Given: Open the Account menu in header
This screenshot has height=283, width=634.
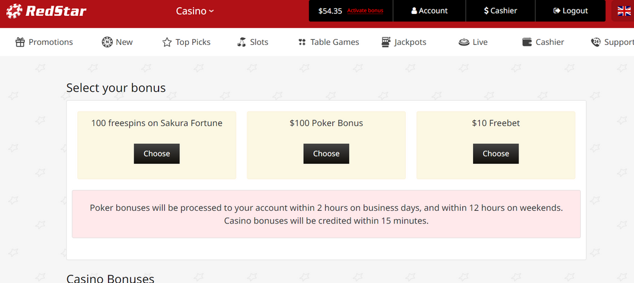Looking at the screenshot, I should point(429,11).
